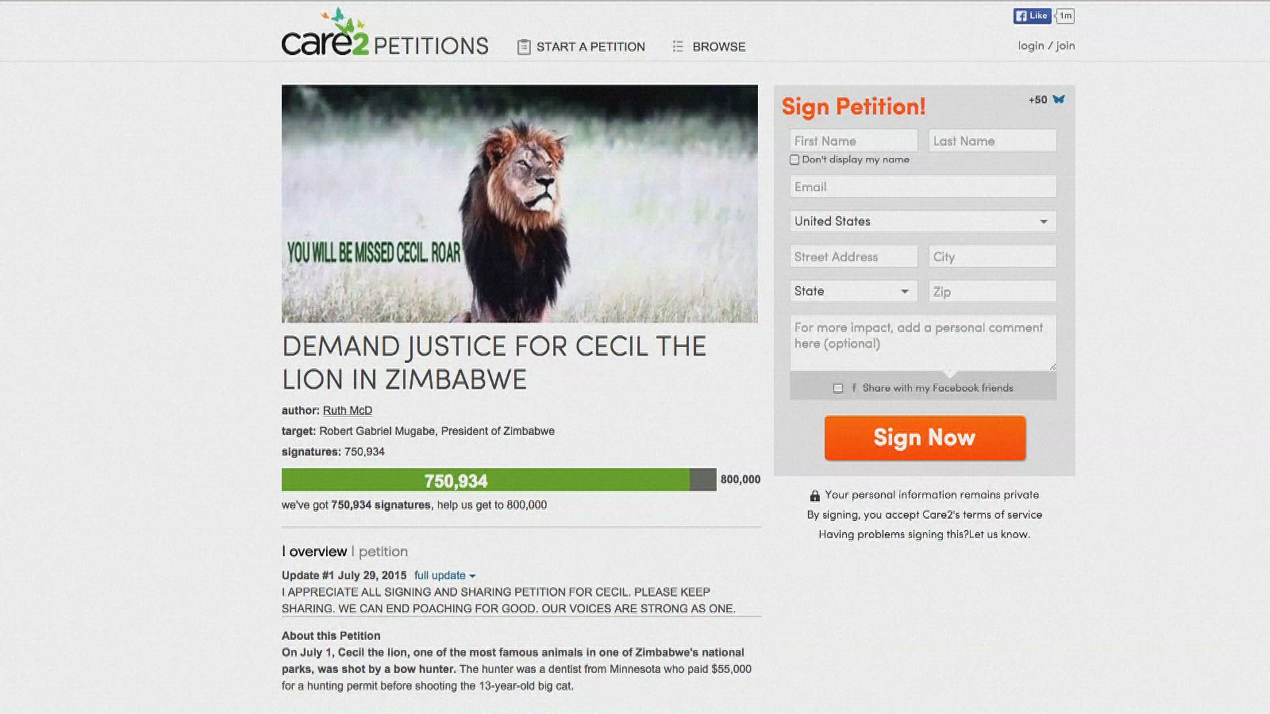1270x714 pixels.
Task: Enable Share with my Facebook friends
Action: click(x=838, y=388)
